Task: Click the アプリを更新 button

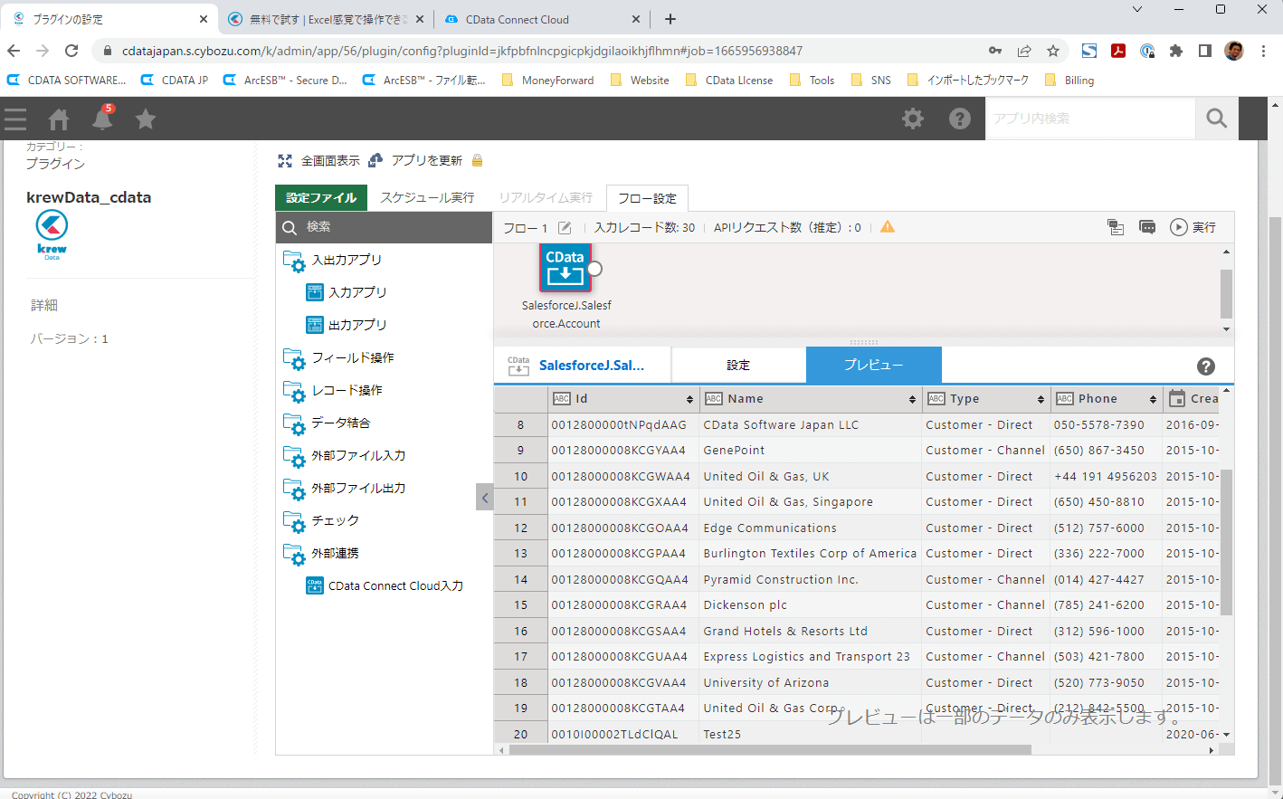Action: click(426, 160)
